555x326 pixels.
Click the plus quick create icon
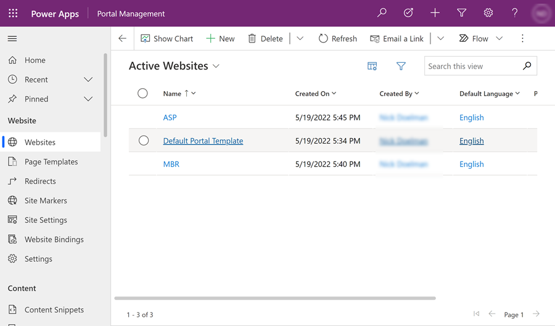coord(435,13)
